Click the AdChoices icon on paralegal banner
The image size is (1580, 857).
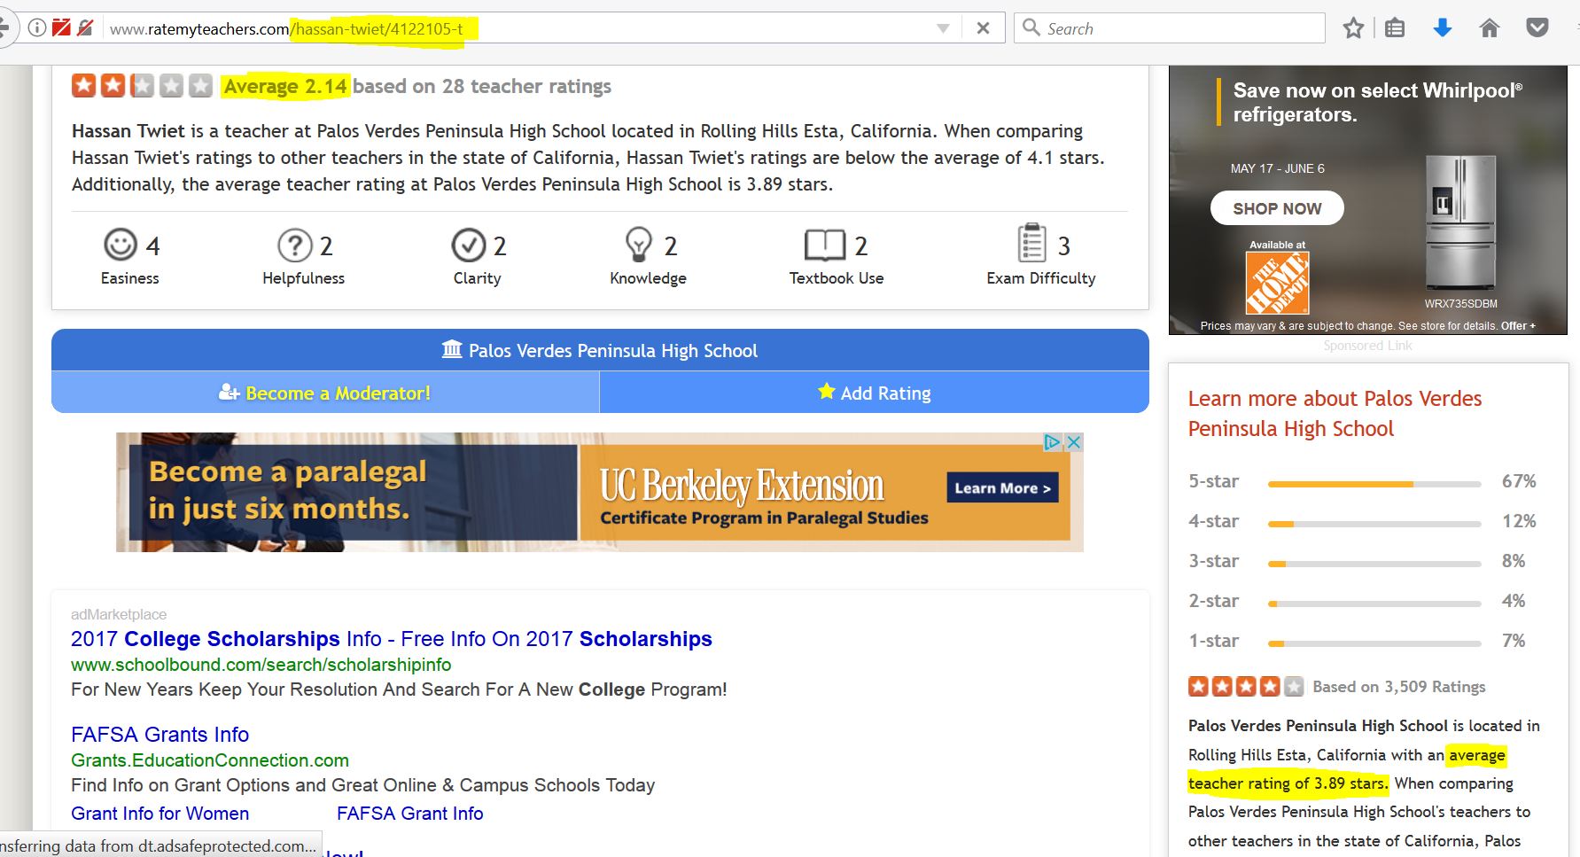tap(1052, 442)
